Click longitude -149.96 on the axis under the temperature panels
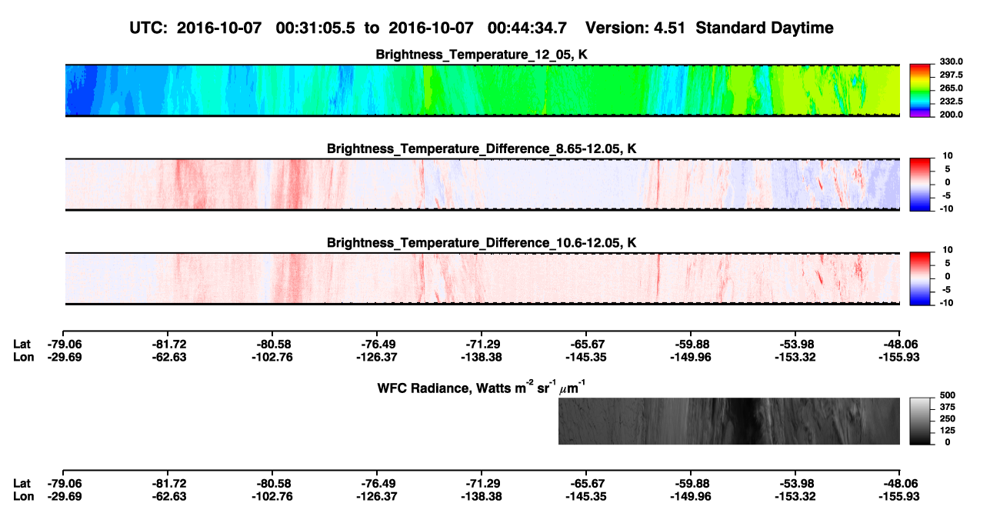The height and width of the screenshot is (513, 1000). 690,357
